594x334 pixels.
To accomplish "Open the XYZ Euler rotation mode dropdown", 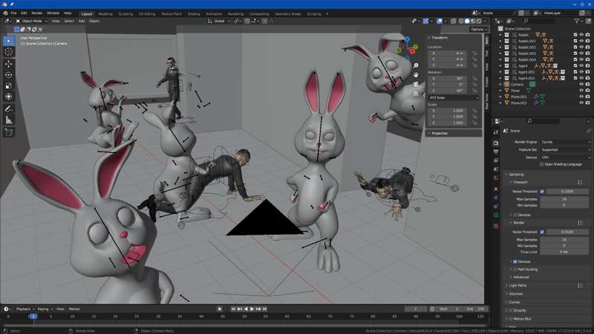I will (x=454, y=97).
